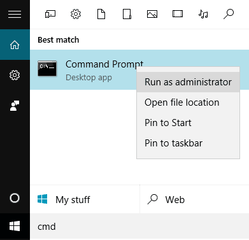The width and height of the screenshot is (249, 240).
Task: Select Pin to Start
Action: pos(188,123)
